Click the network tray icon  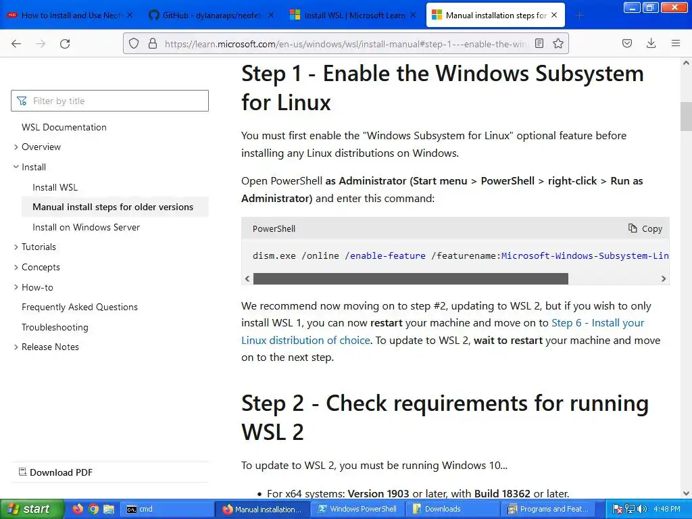click(630, 510)
